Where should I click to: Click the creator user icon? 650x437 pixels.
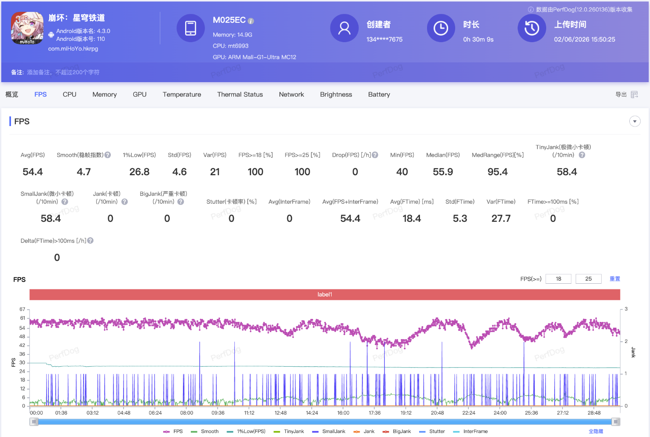coord(344,28)
